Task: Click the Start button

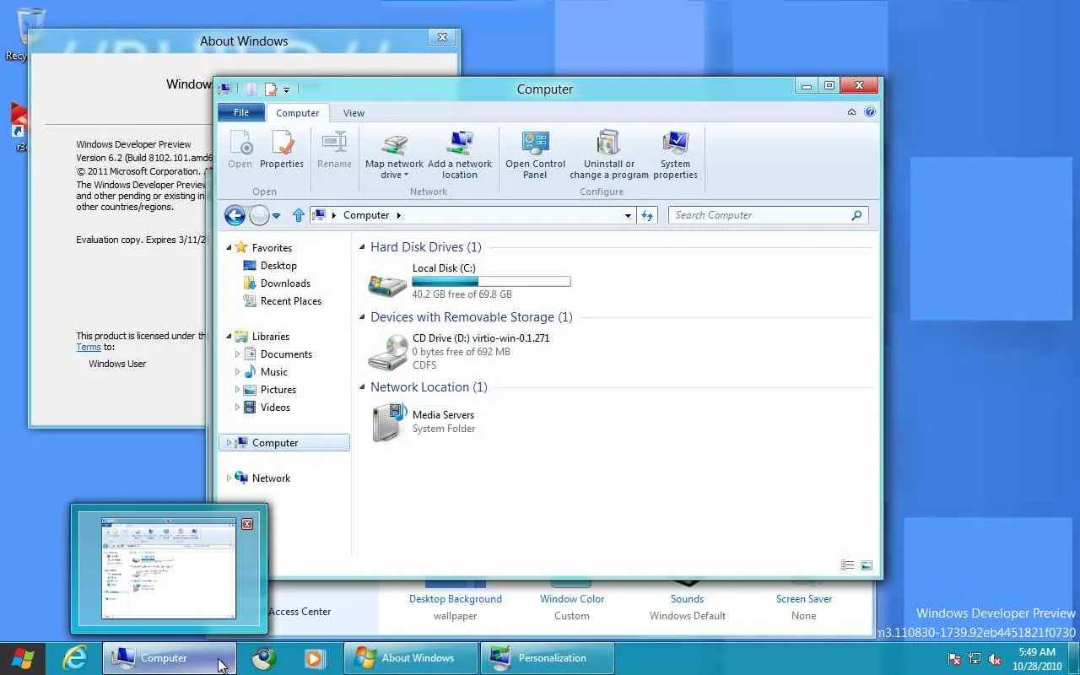Action: tap(22, 658)
